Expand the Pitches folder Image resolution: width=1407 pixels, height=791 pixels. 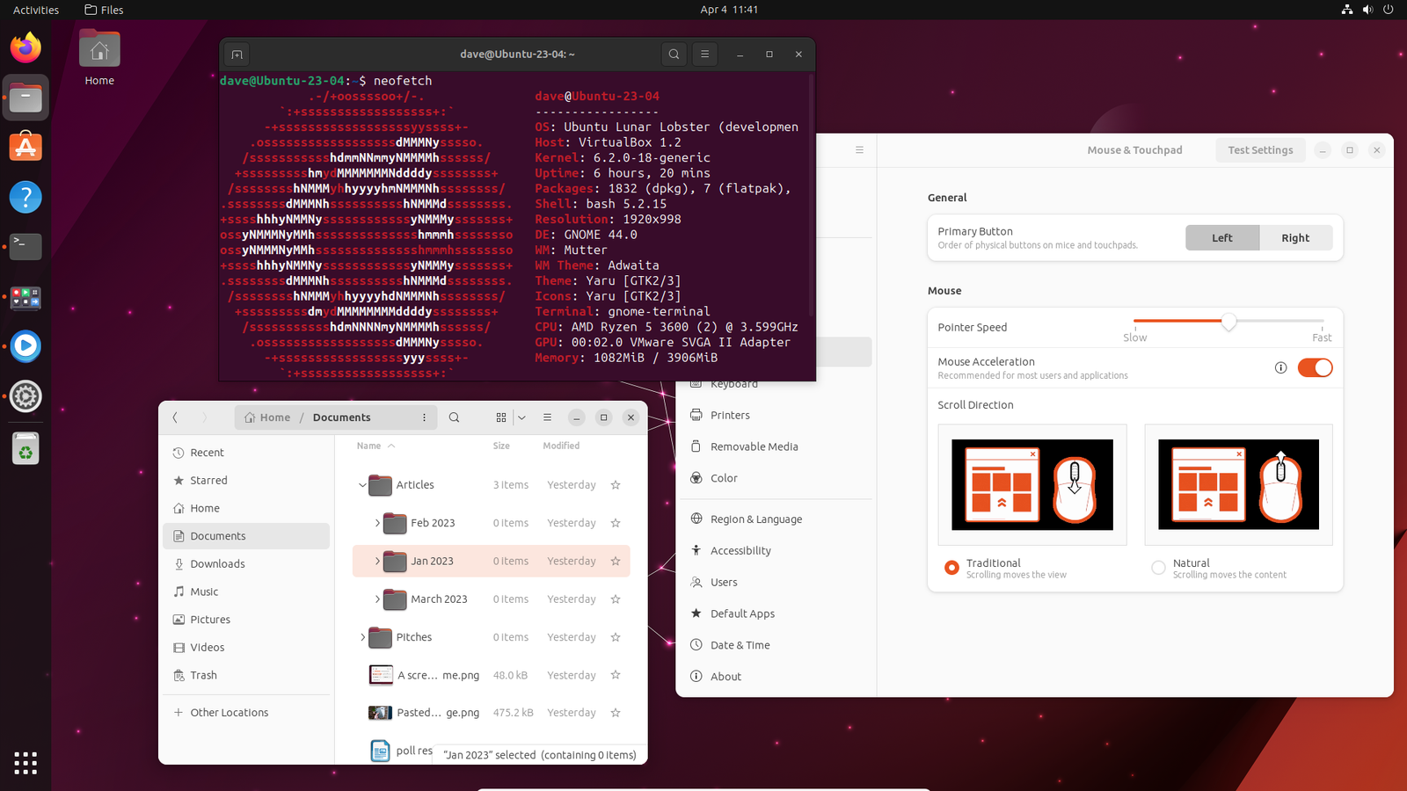(362, 637)
